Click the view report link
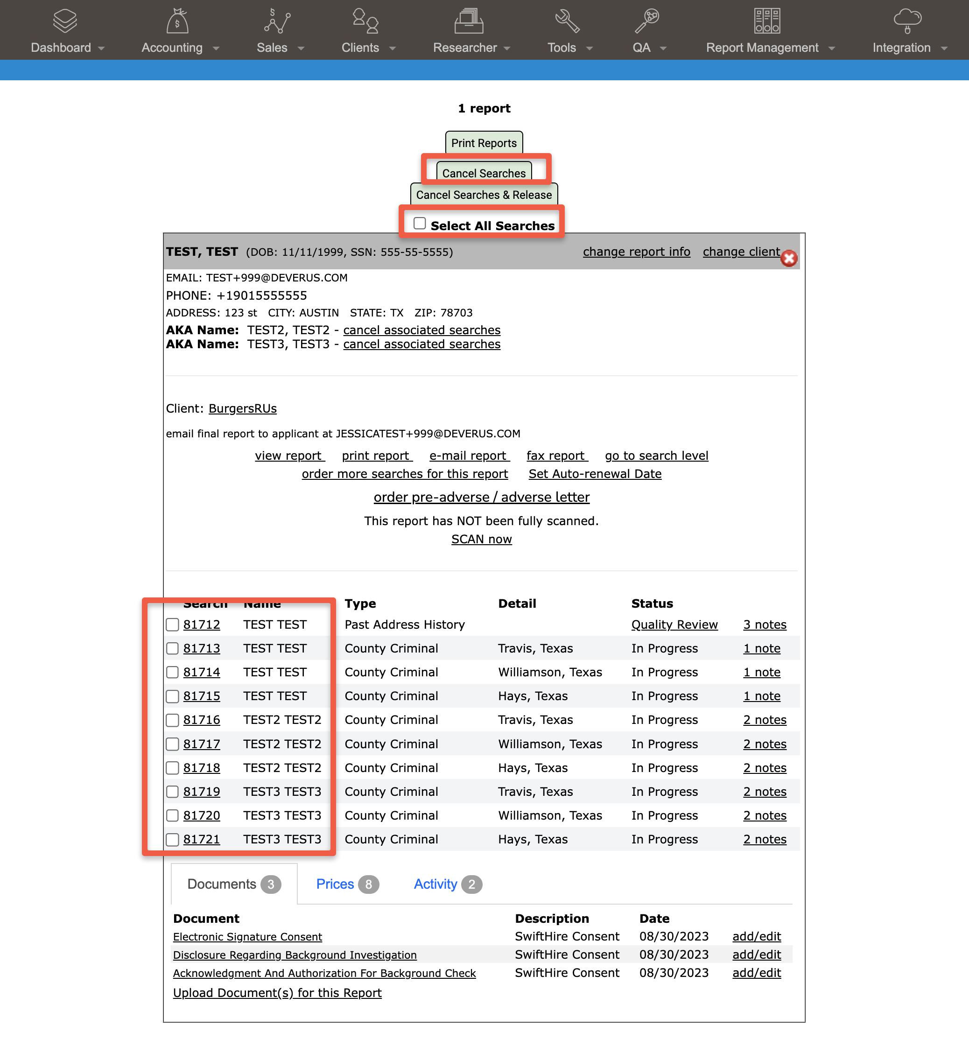The width and height of the screenshot is (969, 1039). [x=290, y=456]
